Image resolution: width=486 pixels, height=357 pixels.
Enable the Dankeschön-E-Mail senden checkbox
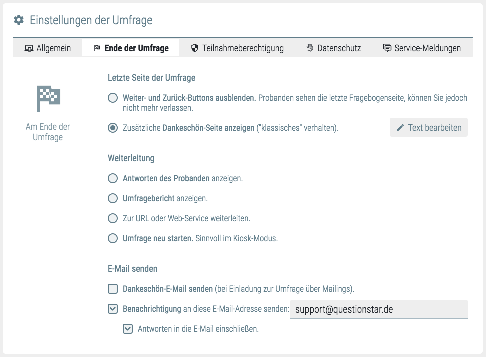(113, 289)
